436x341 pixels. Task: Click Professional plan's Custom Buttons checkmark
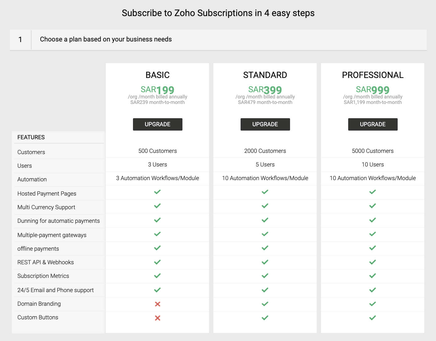coord(373,317)
